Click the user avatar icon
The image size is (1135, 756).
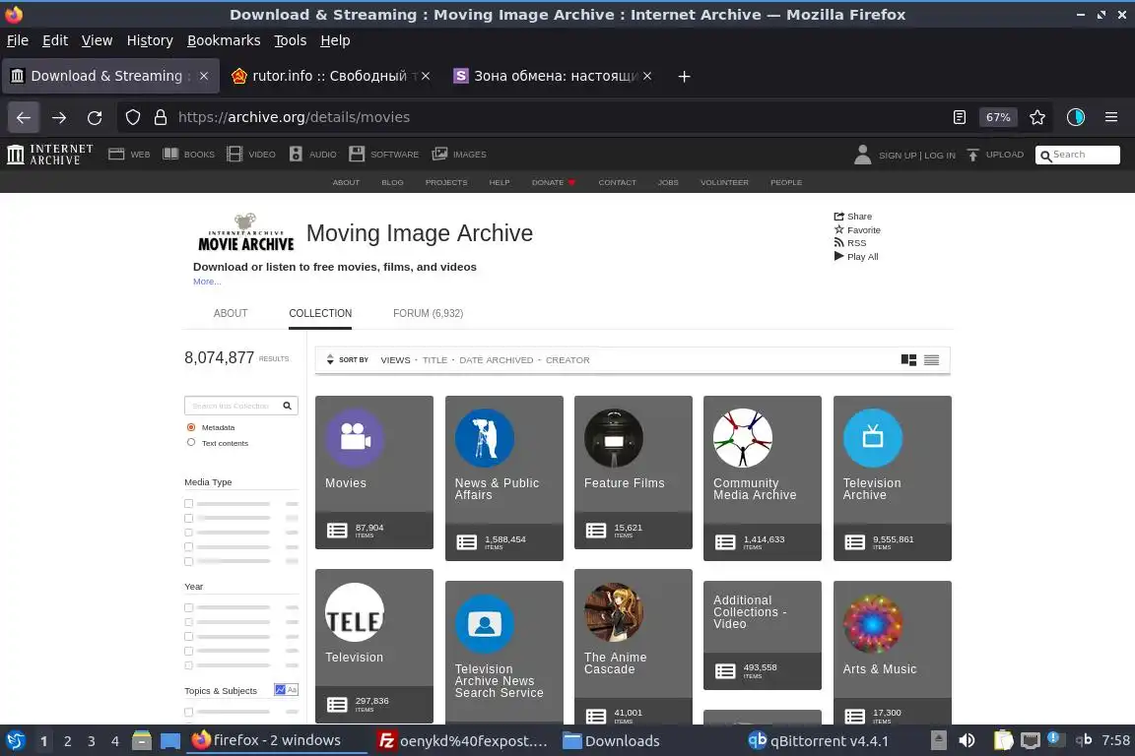point(862,155)
